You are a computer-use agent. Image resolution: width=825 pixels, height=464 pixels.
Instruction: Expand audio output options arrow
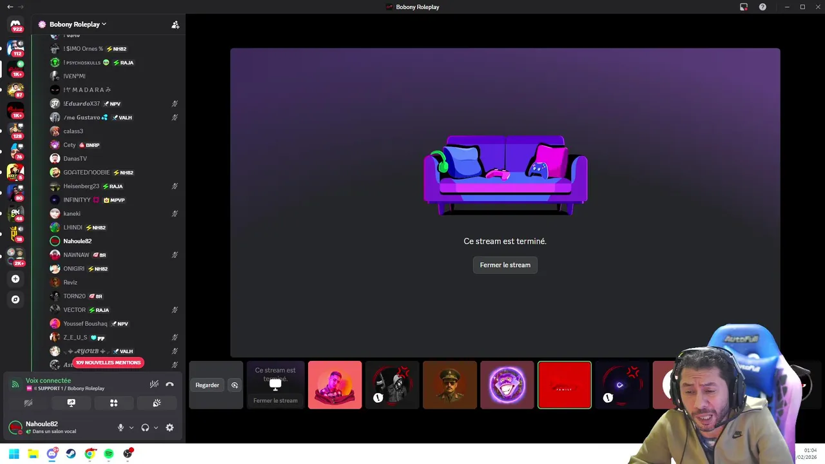click(x=155, y=427)
